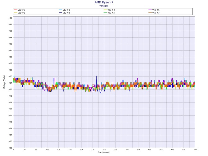Click the VID #3 legend entry
The image size is (208, 156).
point(64,13)
